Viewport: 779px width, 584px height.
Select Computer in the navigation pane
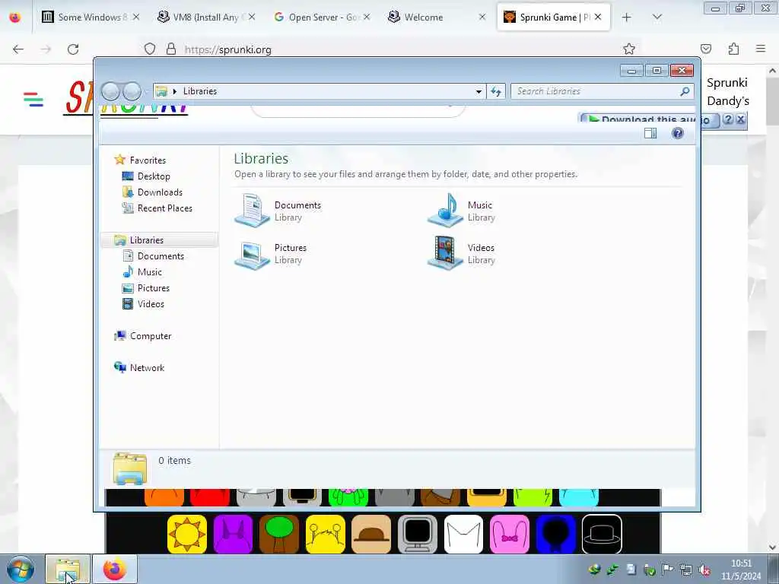(151, 335)
